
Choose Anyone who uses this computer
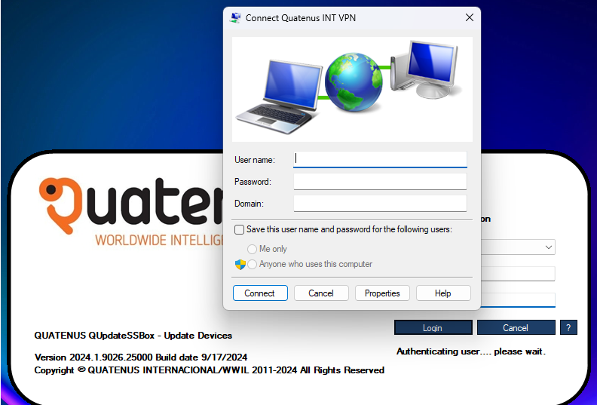pos(253,265)
